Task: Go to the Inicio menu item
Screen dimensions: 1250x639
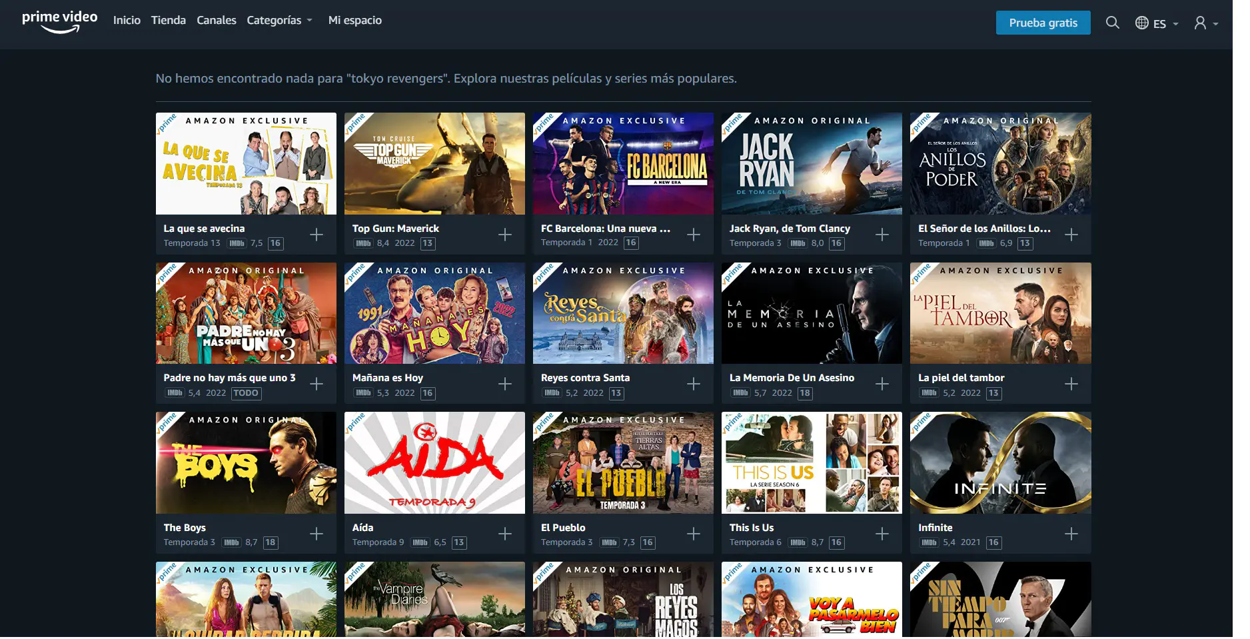Action: [127, 21]
